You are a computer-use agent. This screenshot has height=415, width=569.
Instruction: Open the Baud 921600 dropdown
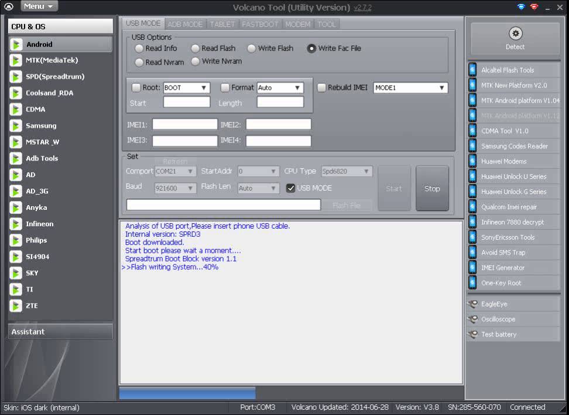175,188
